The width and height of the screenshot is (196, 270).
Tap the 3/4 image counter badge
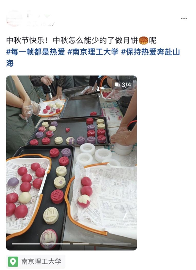(123, 85)
